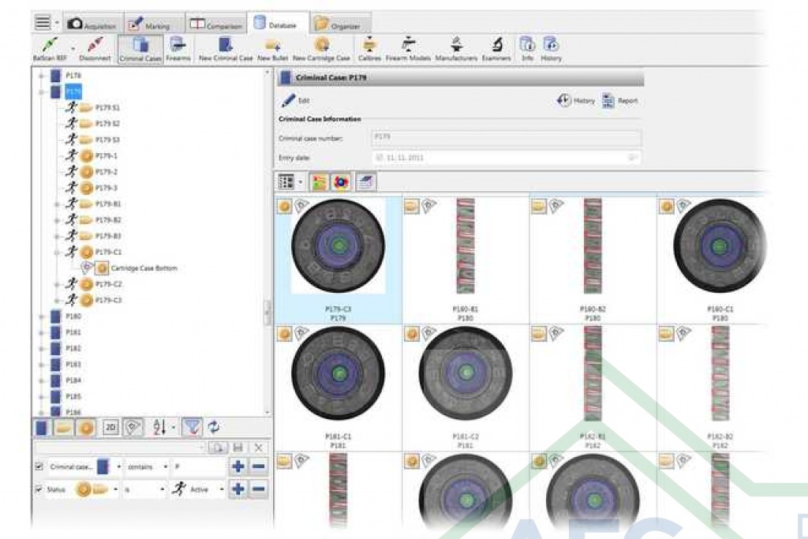The image size is (808, 539).
Task: Toggle the funnel filter button
Action: (x=191, y=427)
